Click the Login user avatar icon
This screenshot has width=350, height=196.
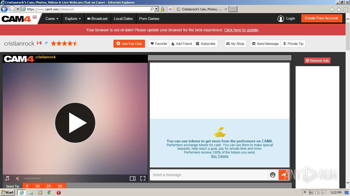click(281, 19)
